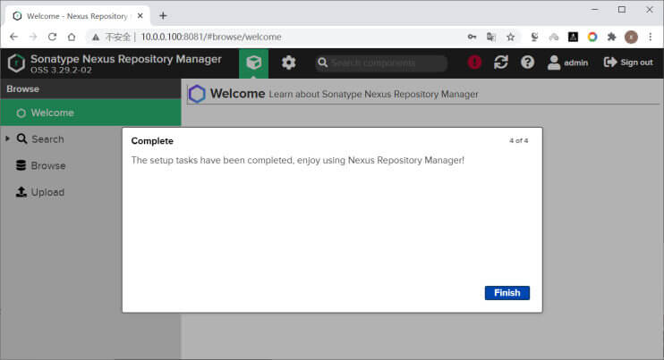Click 'OSS 3.29.2-02' version text
This screenshot has height=360, width=664.
click(x=61, y=71)
